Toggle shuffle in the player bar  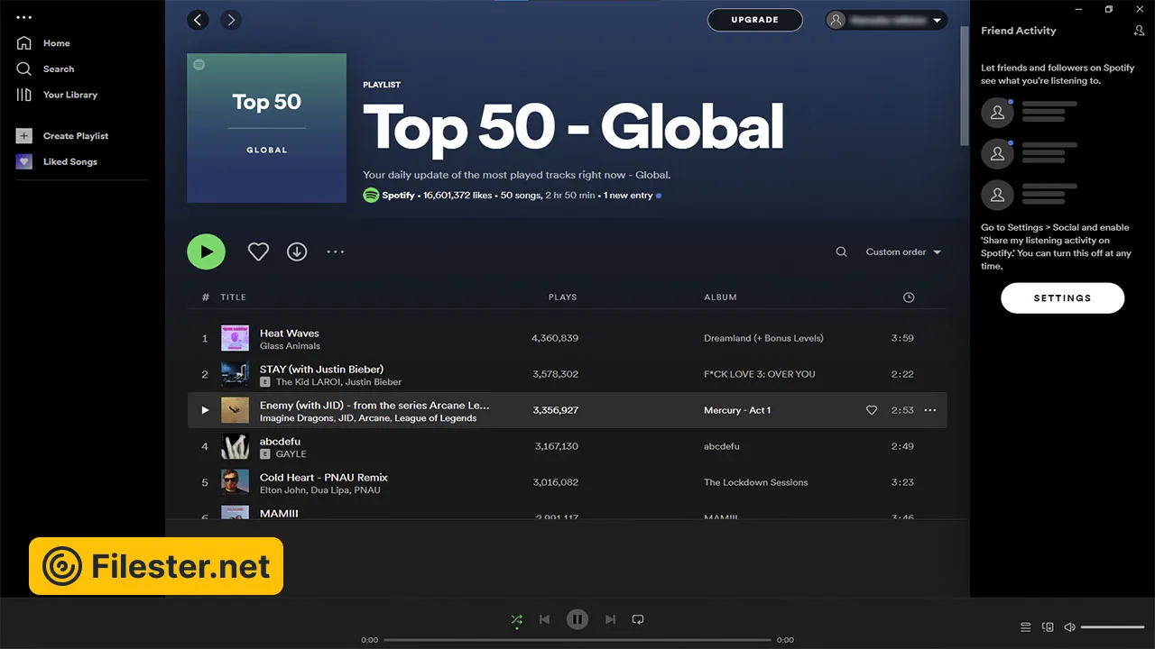coord(516,619)
